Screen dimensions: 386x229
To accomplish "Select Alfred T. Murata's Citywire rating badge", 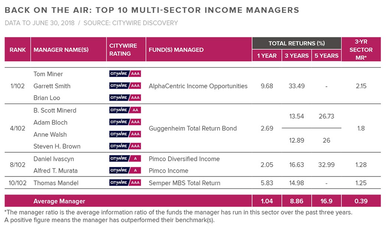I will 125,170.
